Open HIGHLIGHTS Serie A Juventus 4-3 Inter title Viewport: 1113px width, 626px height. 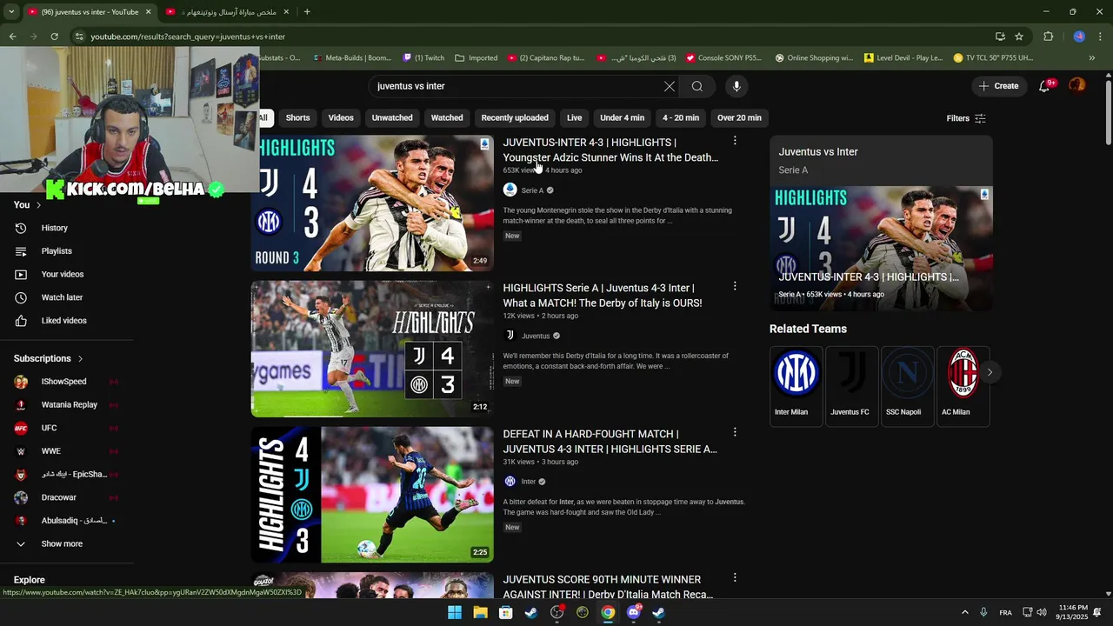602,296
